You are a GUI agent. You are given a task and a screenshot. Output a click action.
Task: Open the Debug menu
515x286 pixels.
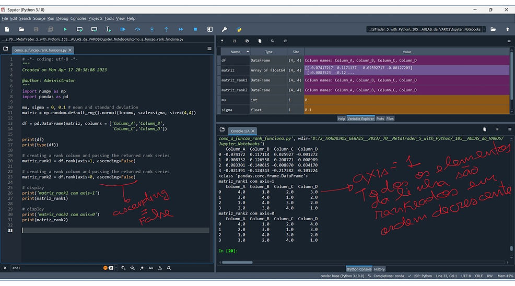tap(62, 18)
